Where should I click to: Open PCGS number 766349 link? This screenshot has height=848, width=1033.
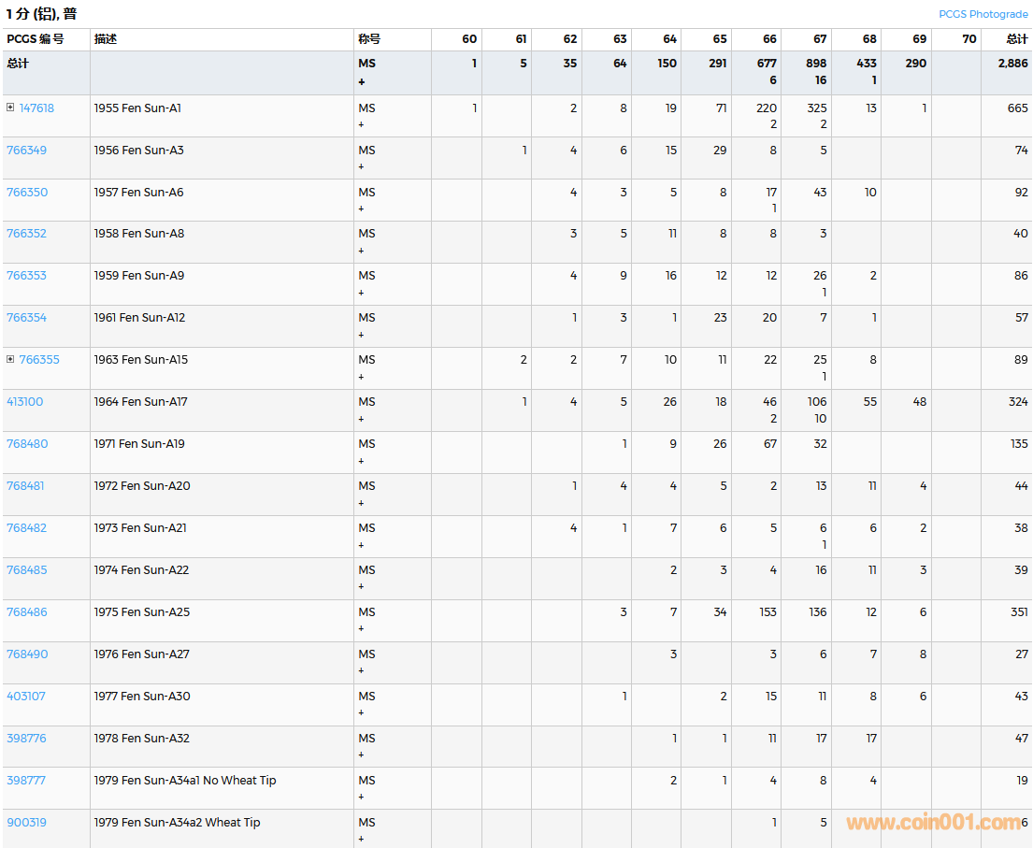pyautogui.click(x=26, y=150)
